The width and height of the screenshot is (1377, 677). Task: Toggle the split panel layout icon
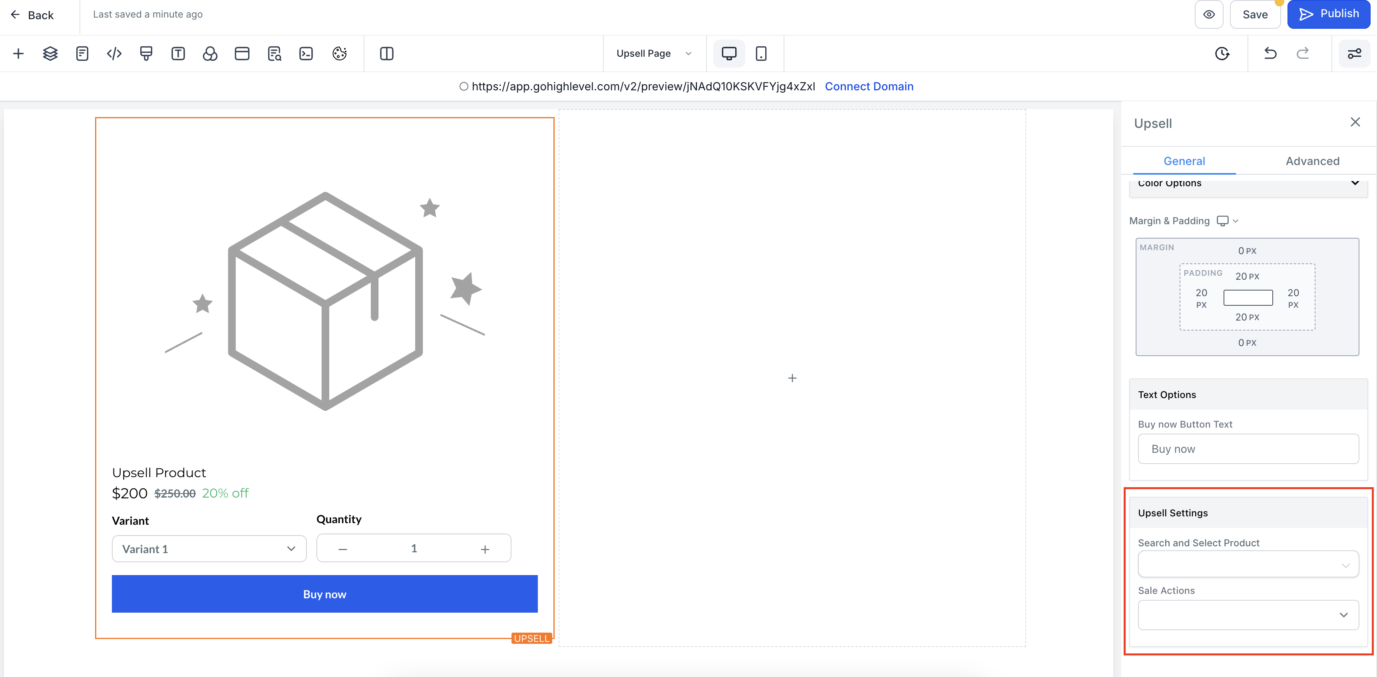386,54
